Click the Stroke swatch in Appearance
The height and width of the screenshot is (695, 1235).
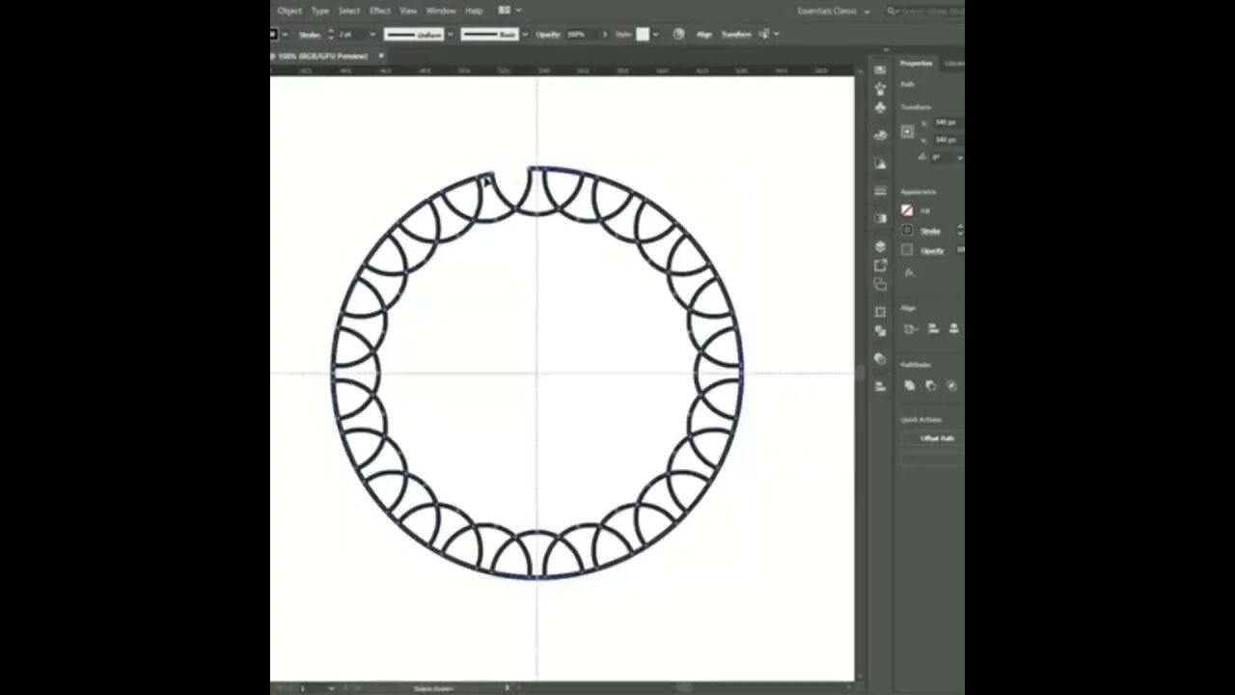click(x=907, y=231)
